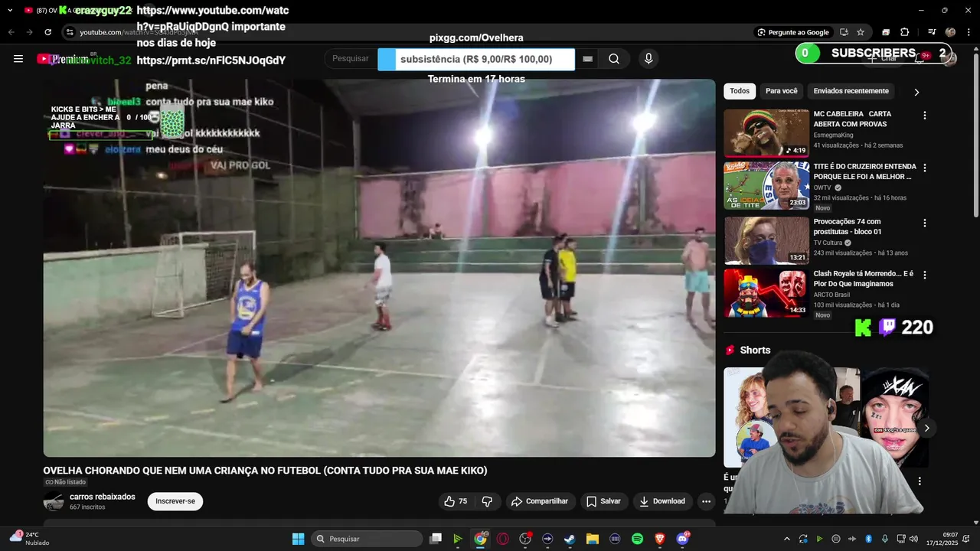Open the Bluetooth tray icon
980x551 pixels.
click(869, 539)
